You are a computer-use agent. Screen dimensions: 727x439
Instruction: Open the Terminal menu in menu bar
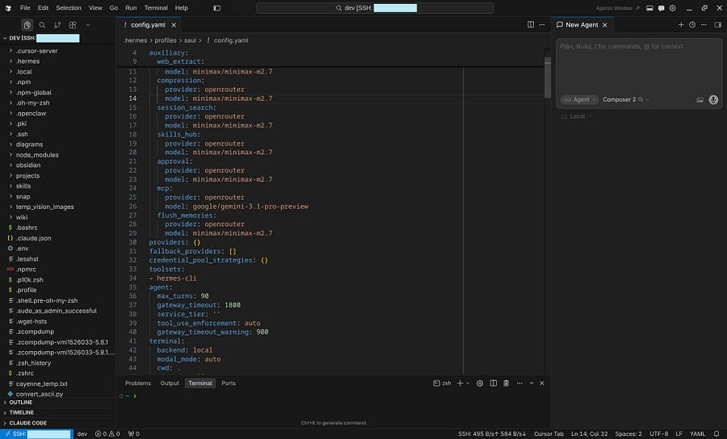click(155, 8)
